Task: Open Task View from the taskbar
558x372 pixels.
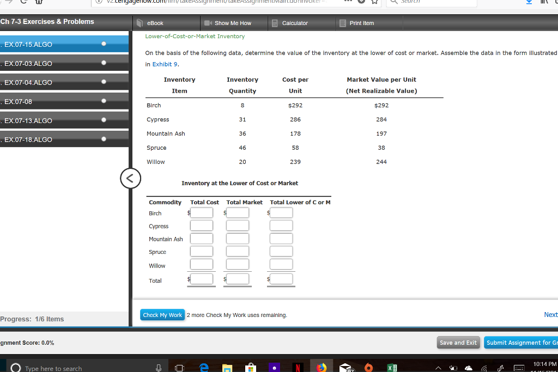Action: (179, 368)
